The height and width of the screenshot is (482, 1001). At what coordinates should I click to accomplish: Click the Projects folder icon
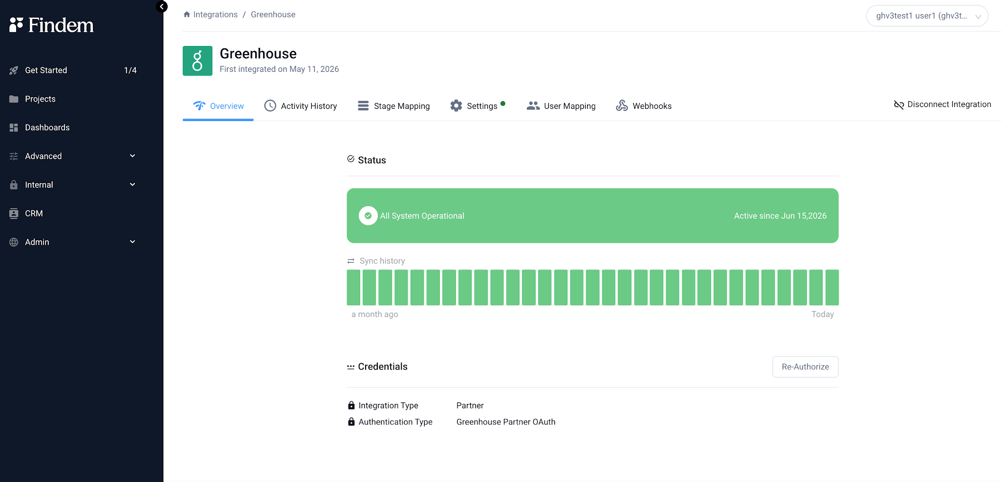pyautogui.click(x=14, y=99)
